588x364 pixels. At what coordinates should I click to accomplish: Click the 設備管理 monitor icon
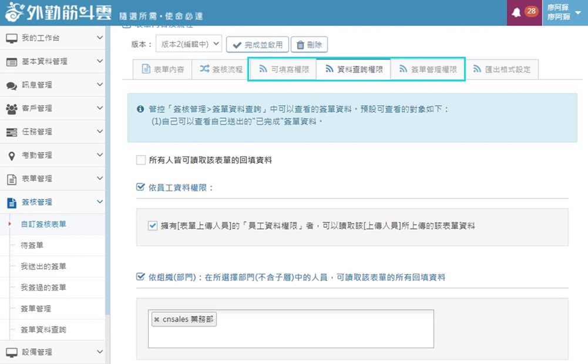[x=12, y=352]
